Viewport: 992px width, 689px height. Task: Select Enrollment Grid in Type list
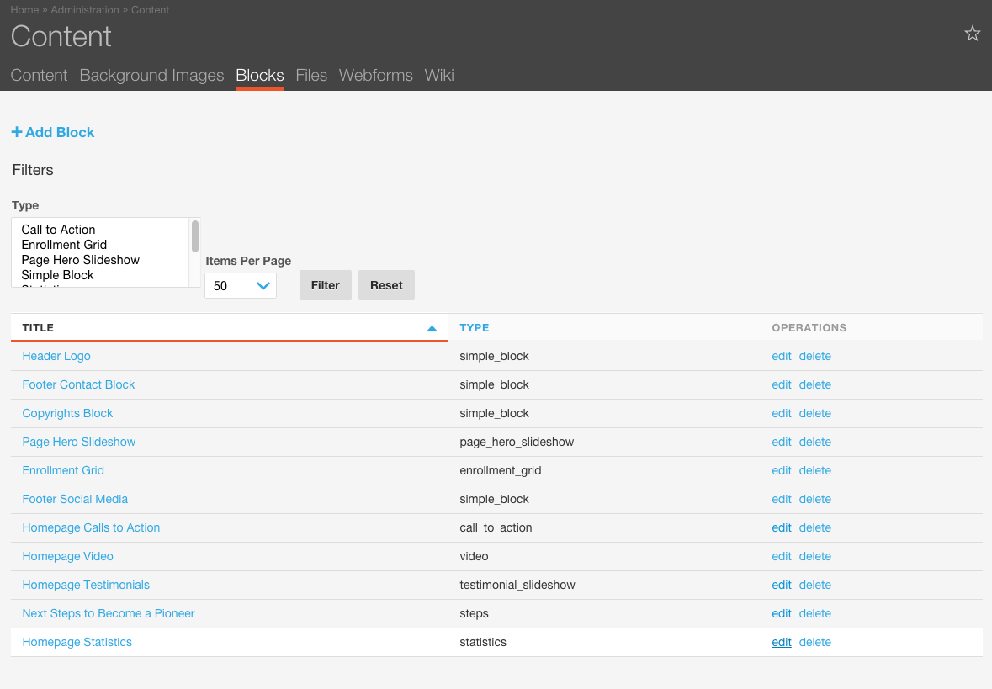point(64,245)
